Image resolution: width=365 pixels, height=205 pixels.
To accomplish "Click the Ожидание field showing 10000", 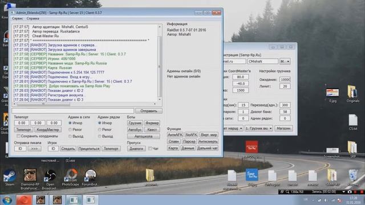I will tap(285, 80).
